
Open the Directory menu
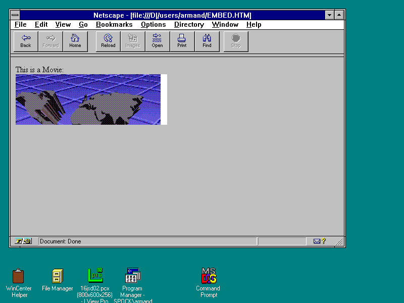[x=189, y=24]
